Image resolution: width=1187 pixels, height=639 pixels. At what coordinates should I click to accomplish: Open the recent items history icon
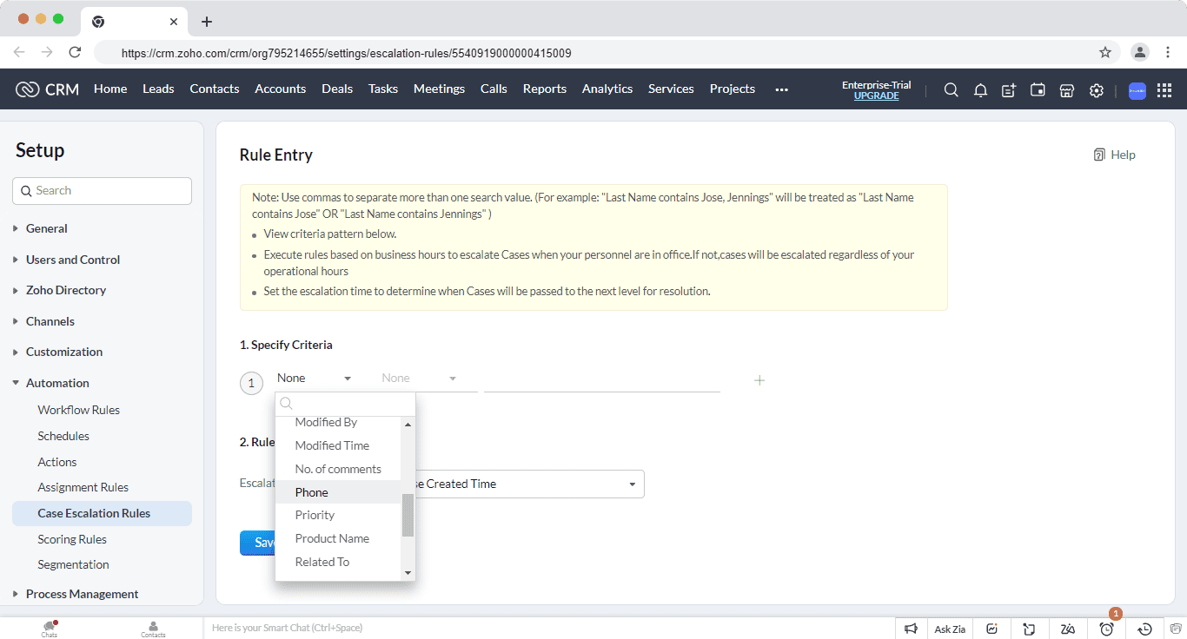[x=1145, y=629]
